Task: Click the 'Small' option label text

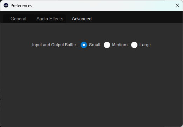Action: [95, 45]
